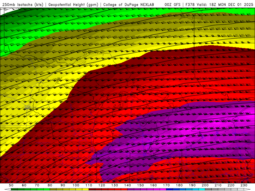
Task: Click the 120 label on color scale
Action: [x=102, y=185]
